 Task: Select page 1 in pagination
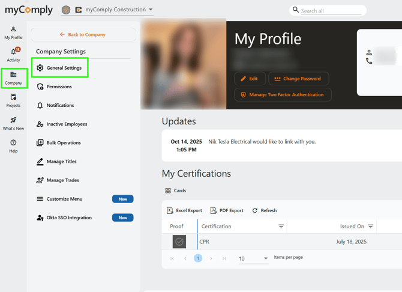198,258
